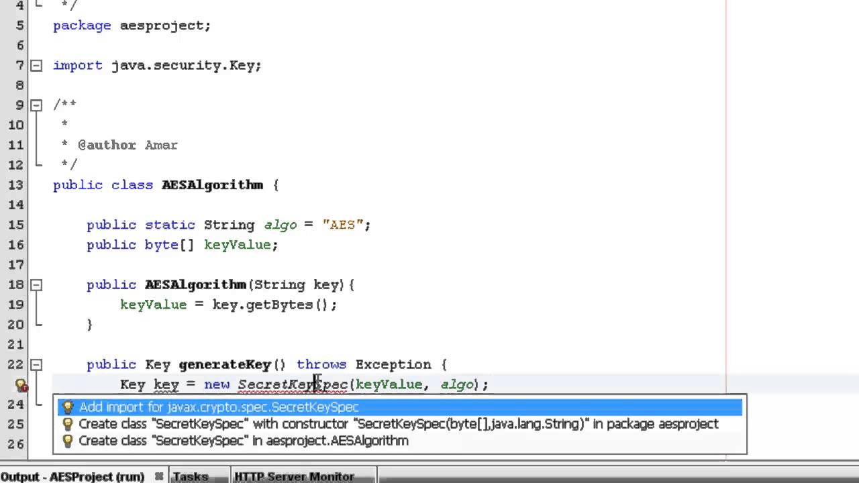The height and width of the screenshot is (483, 859).
Task: Click lightbulb icon of Create class in AESAlgorithm hint
Action: tap(67, 441)
